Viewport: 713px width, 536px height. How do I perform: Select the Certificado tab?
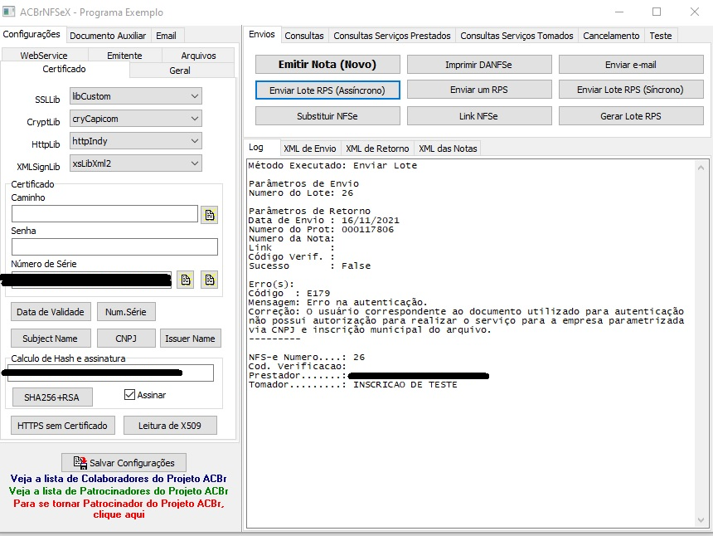click(64, 69)
